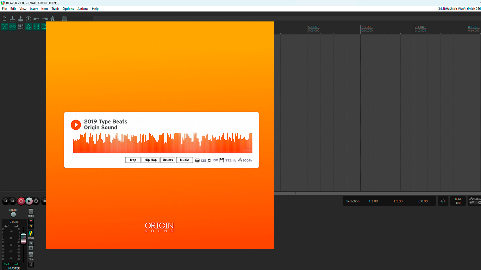Click the 4/4 time signature field
The image size is (481, 270).
[443, 201]
